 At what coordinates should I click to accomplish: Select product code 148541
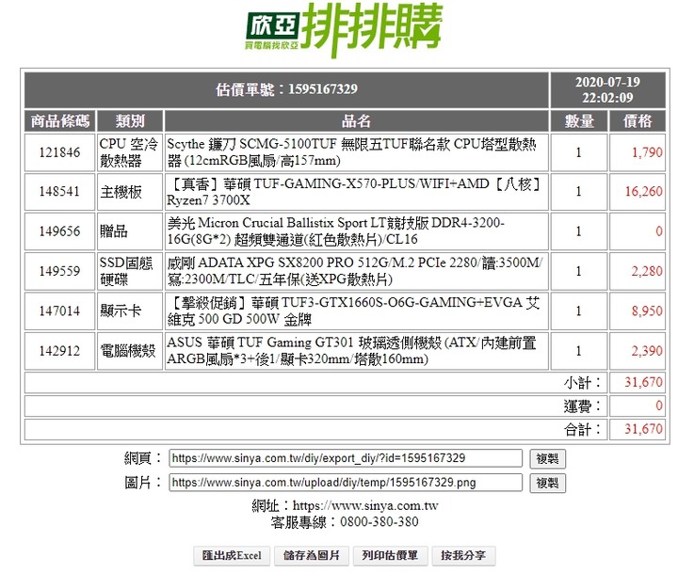[59, 191]
